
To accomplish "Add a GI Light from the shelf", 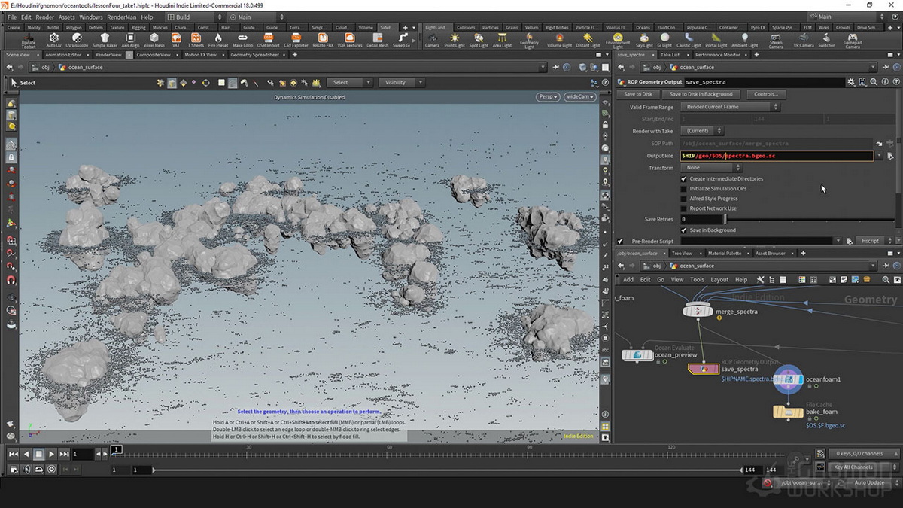I will coord(665,39).
